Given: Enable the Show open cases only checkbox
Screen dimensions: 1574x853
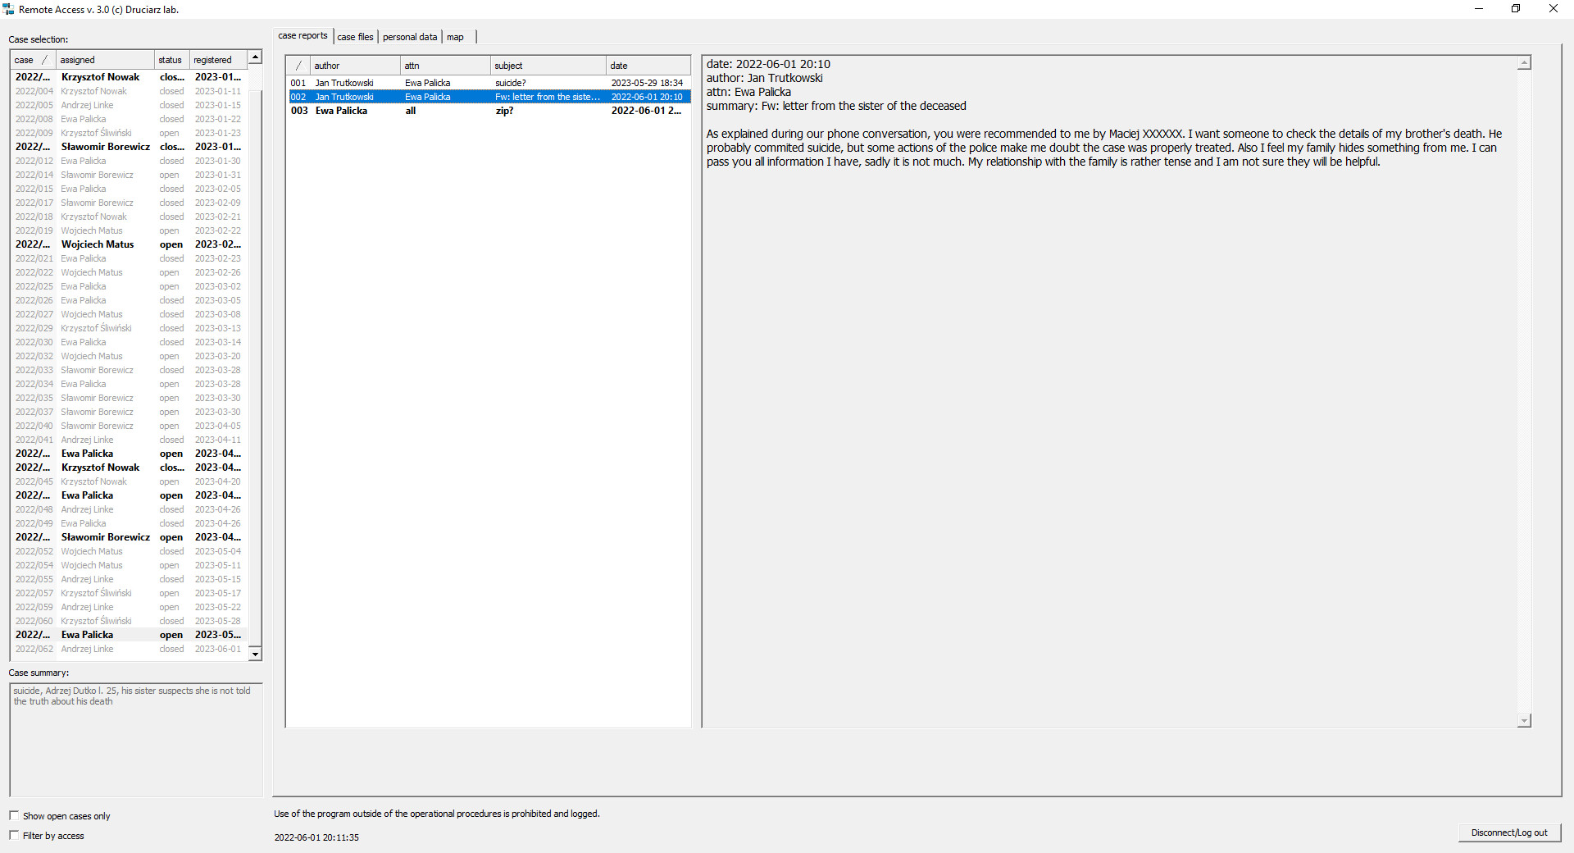Looking at the screenshot, I should pos(14,815).
